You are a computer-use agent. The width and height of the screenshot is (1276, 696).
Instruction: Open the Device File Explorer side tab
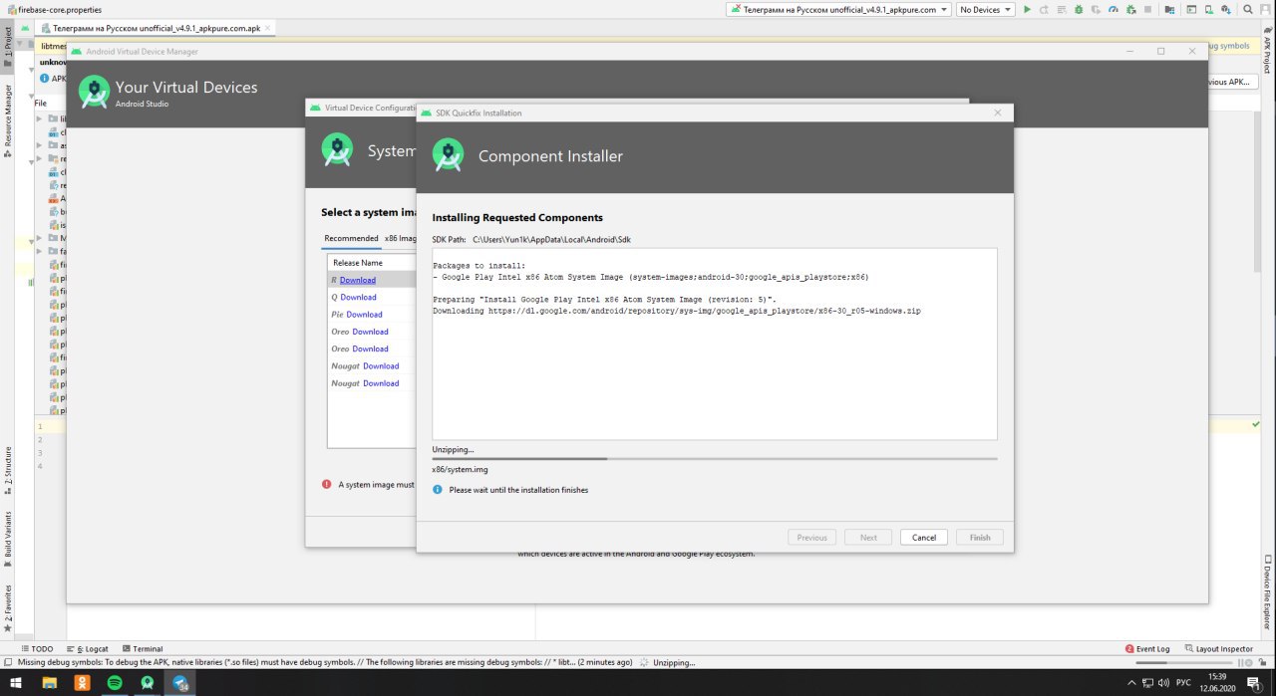coord(1268,591)
